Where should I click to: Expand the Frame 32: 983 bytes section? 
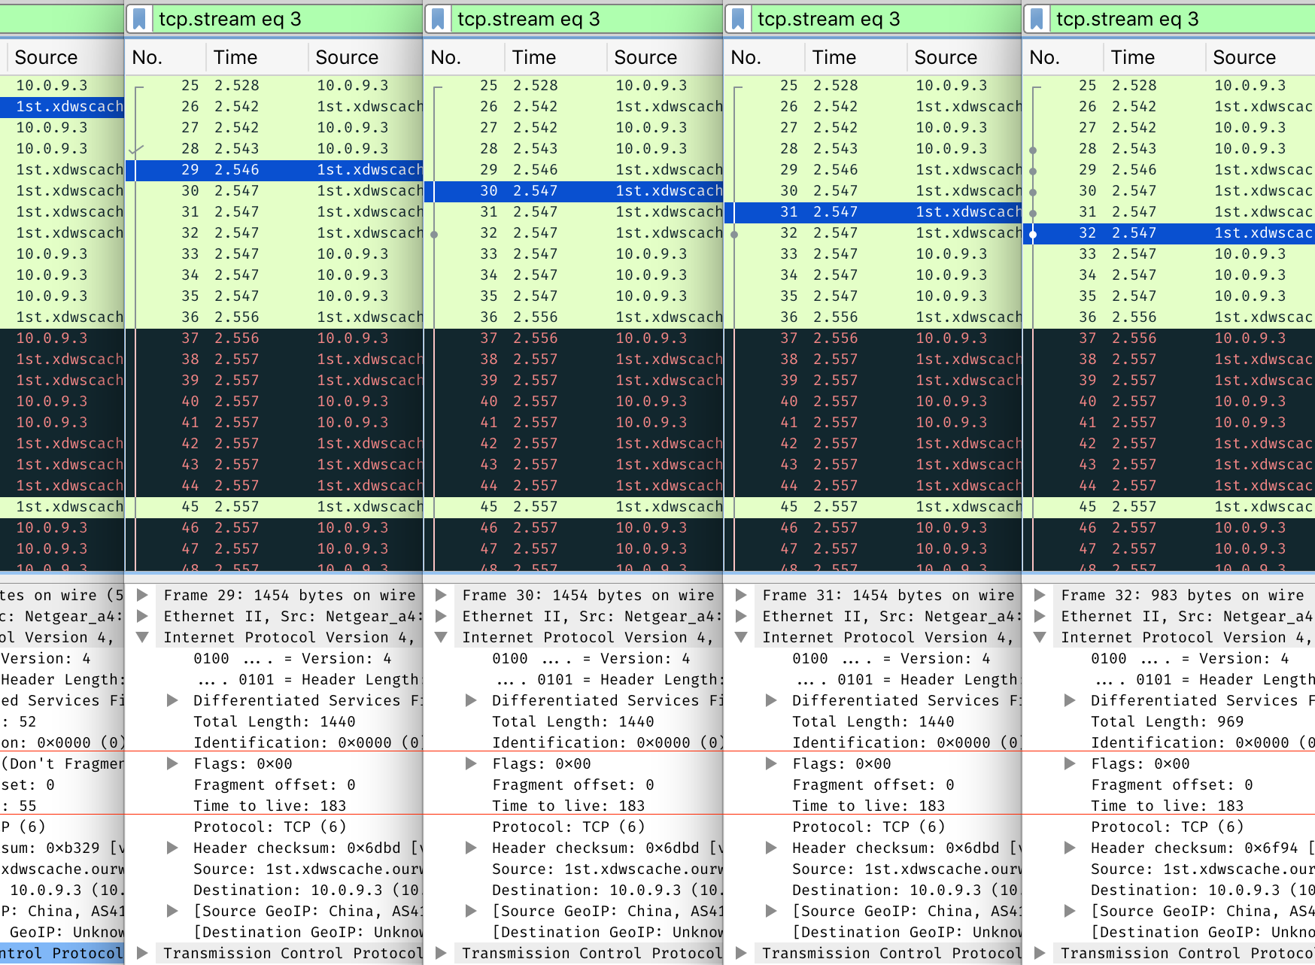(1040, 595)
